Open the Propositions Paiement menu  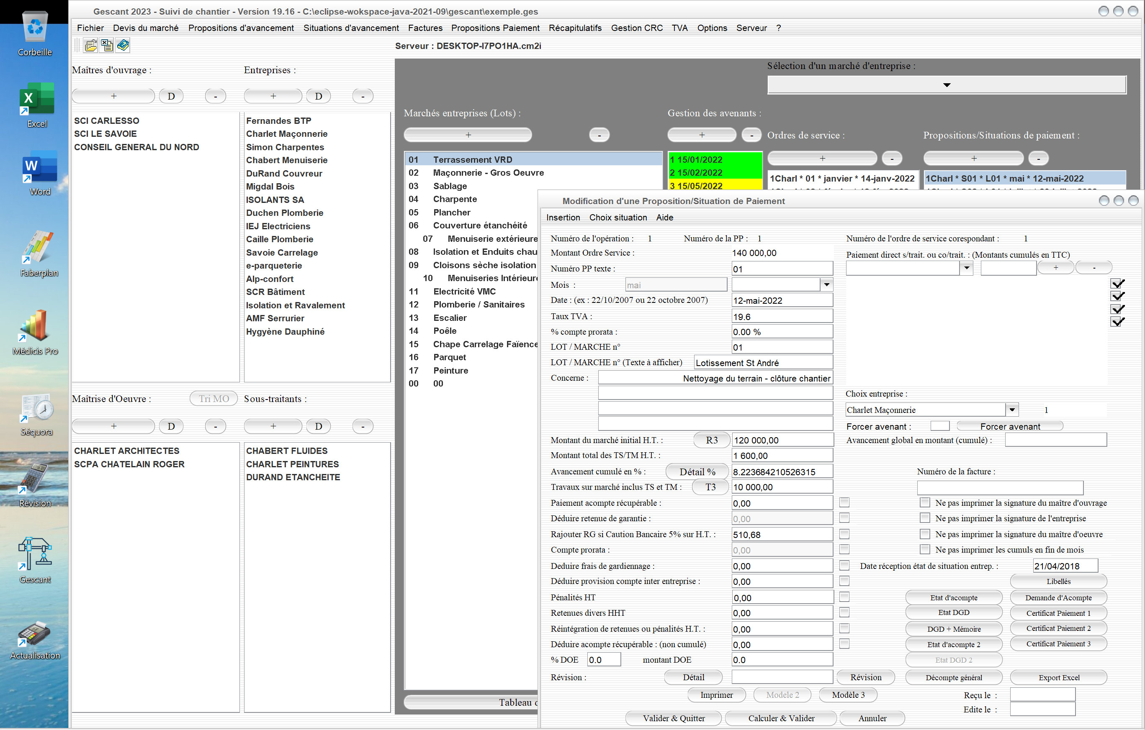click(495, 28)
